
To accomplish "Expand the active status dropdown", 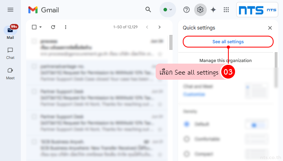I will point(168,10).
